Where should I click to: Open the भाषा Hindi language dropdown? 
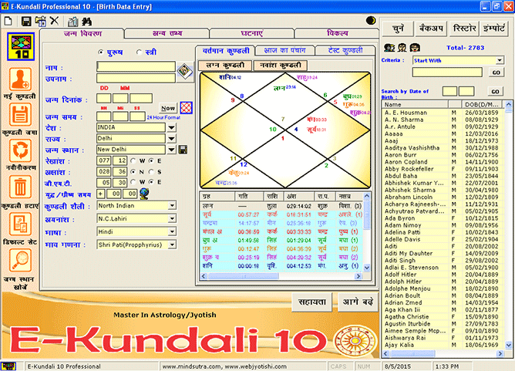172,231
